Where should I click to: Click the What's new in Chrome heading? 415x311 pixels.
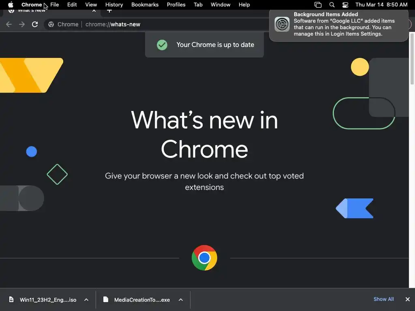(204, 134)
